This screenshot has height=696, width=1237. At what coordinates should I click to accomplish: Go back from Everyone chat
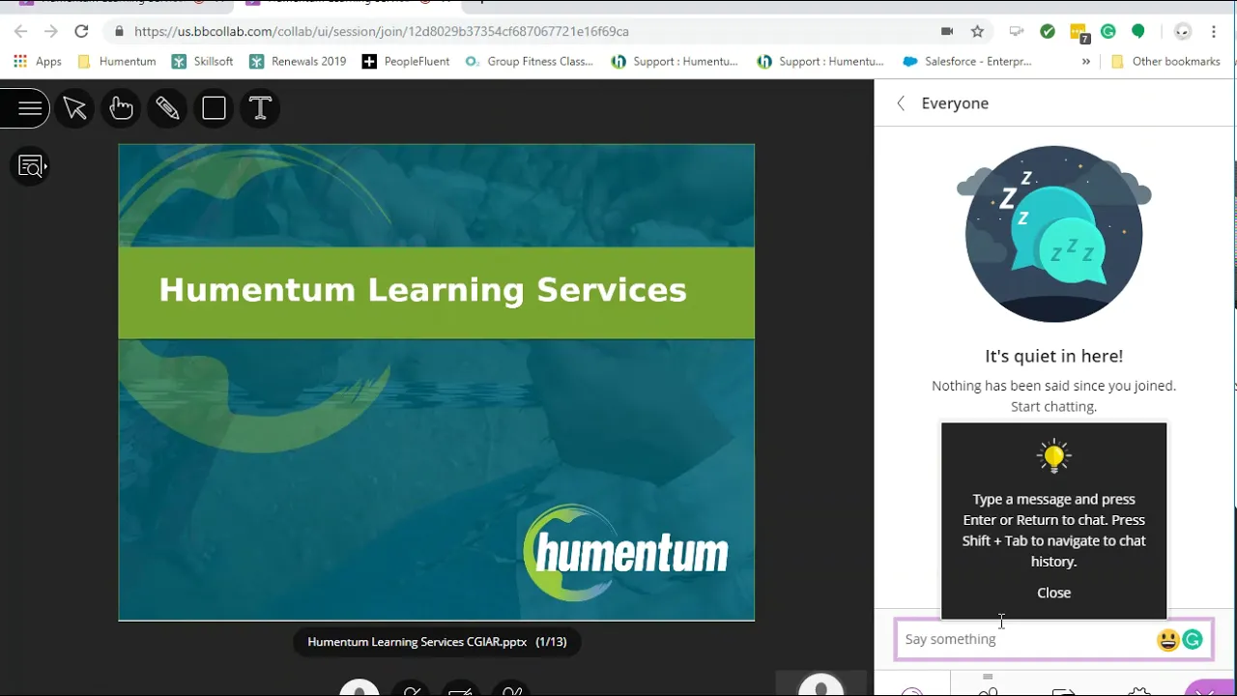coord(901,103)
